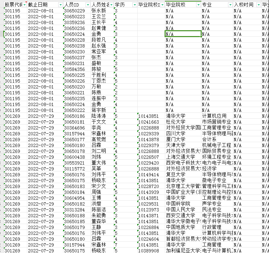
Task: Expand the 毕业院校ID filter dropdown
Action: (x=162, y=5)
